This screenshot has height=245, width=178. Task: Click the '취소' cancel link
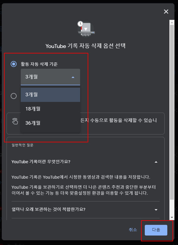[133, 230]
